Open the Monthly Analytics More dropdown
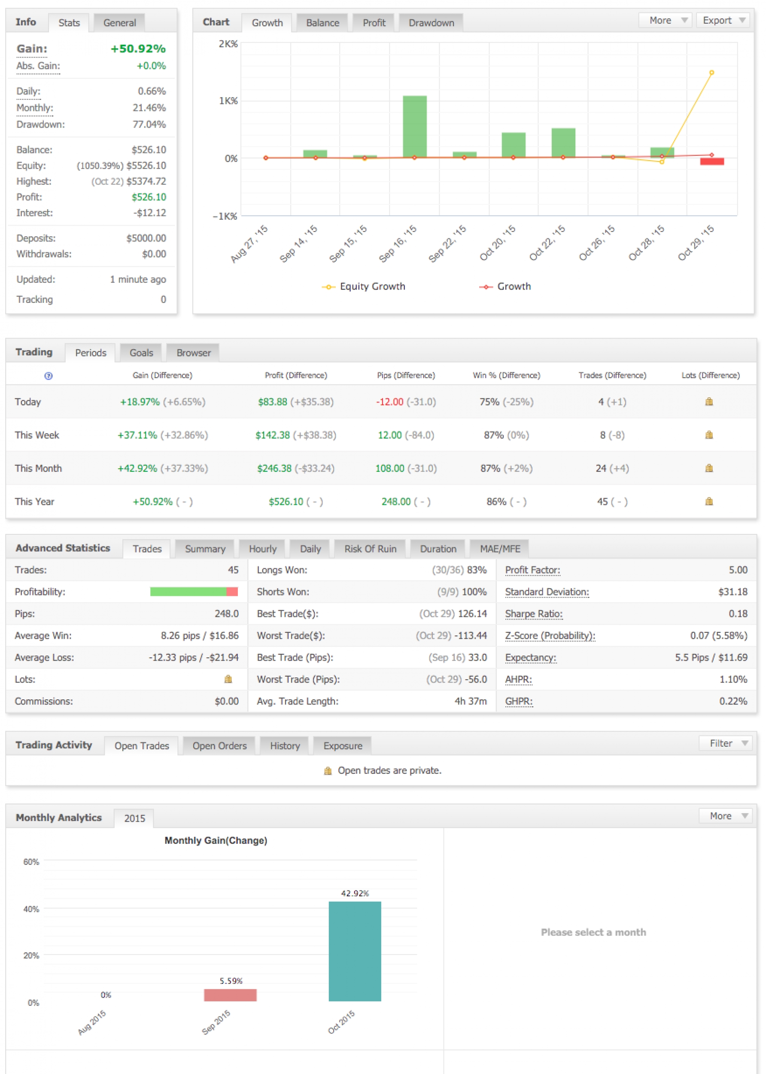 point(727,816)
